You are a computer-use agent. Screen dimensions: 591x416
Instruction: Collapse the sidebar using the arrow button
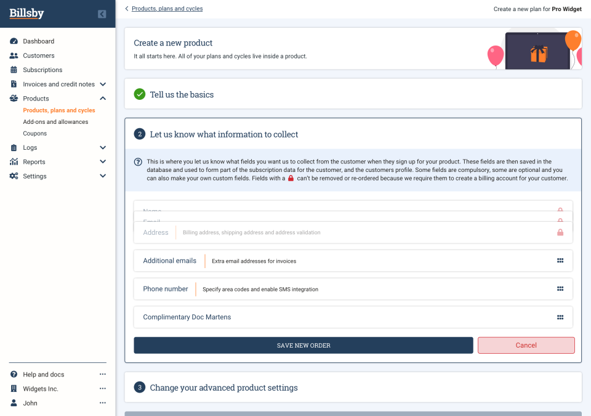point(102,14)
